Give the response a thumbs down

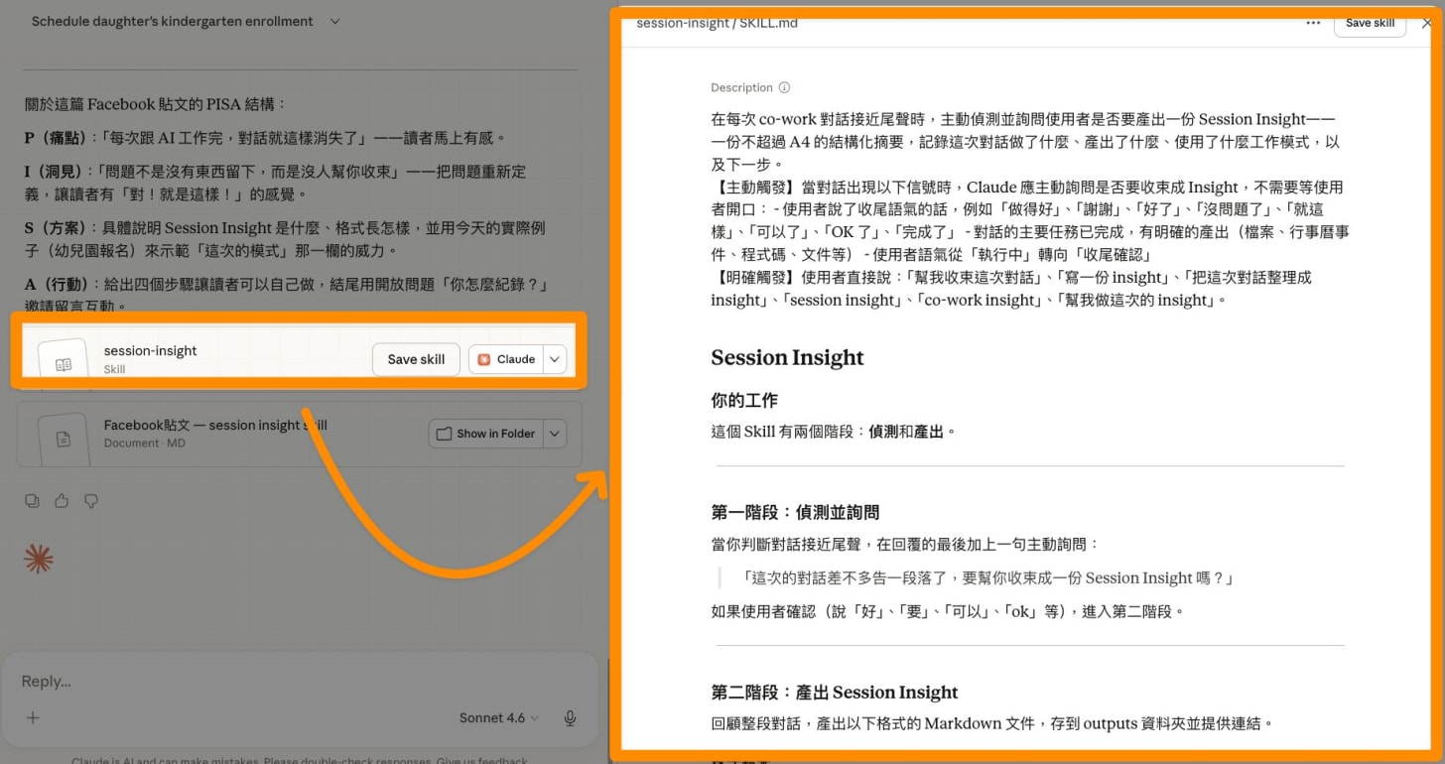pos(91,501)
